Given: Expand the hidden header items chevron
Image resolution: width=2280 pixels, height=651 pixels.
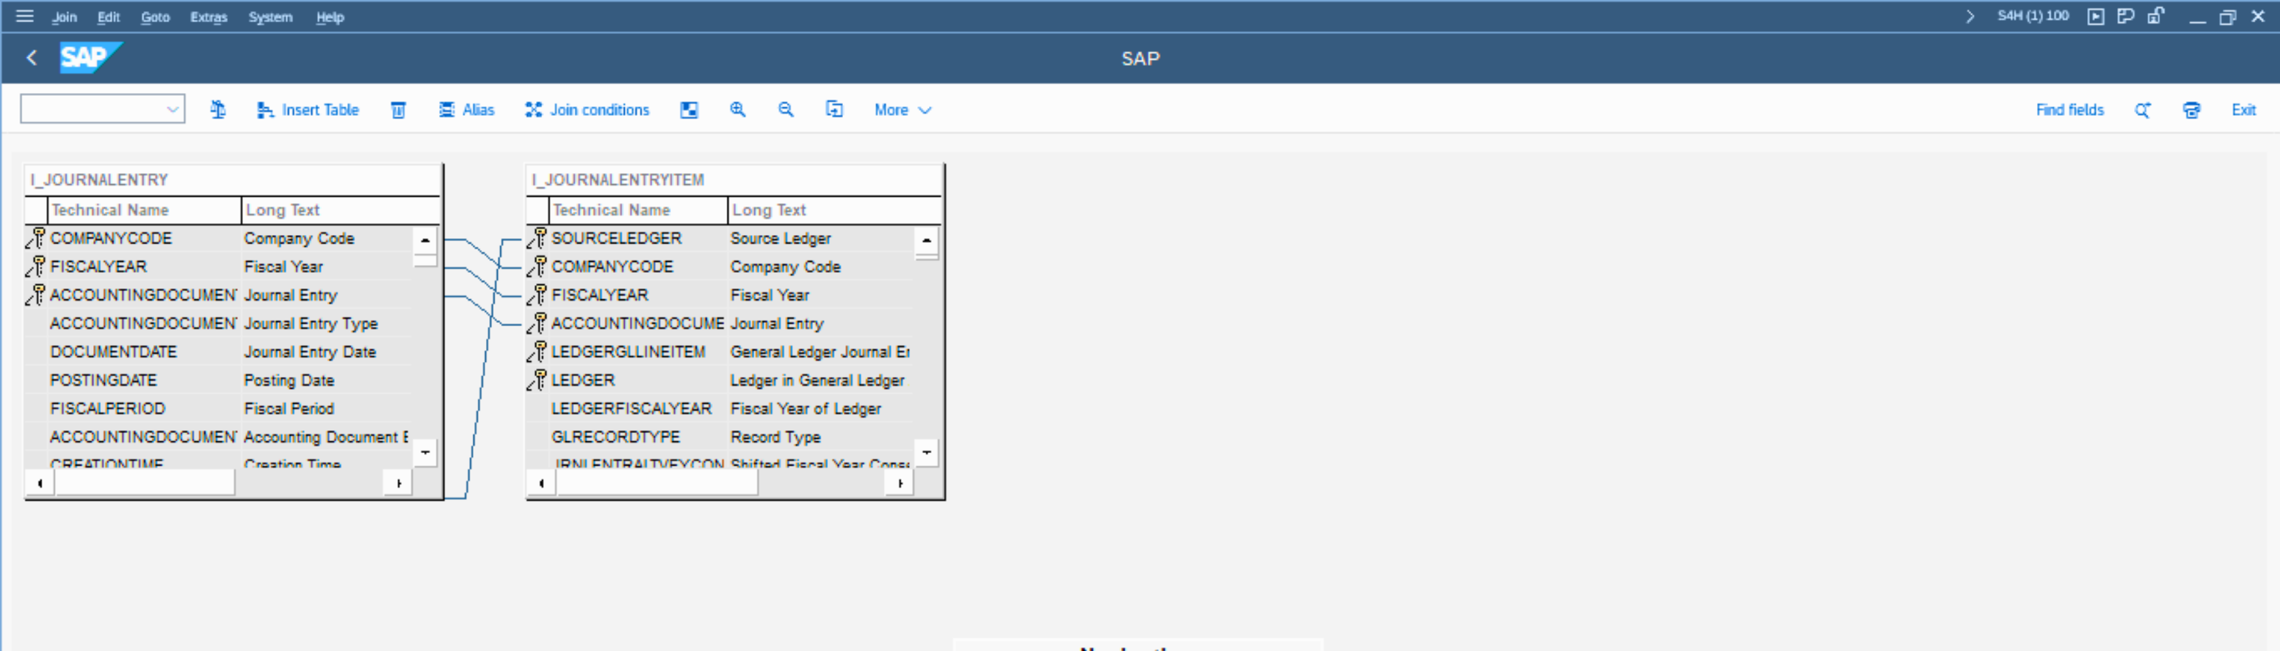Looking at the screenshot, I should (1969, 17).
